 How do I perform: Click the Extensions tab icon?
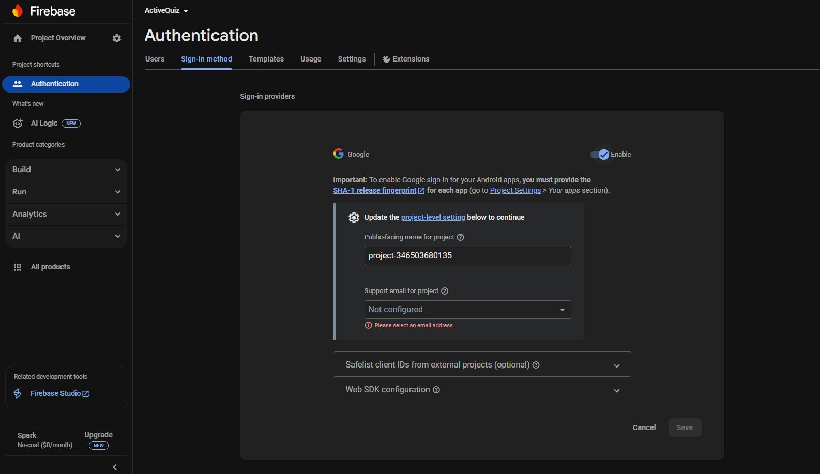[386, 59]
